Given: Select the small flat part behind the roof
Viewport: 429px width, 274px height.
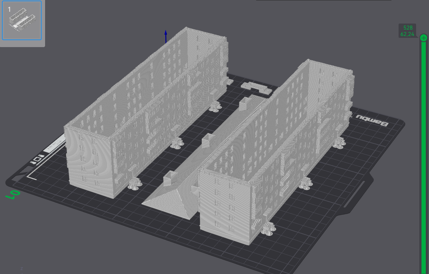Looking at the screenshot, I should pyautogui.click(x=256, y=88).
